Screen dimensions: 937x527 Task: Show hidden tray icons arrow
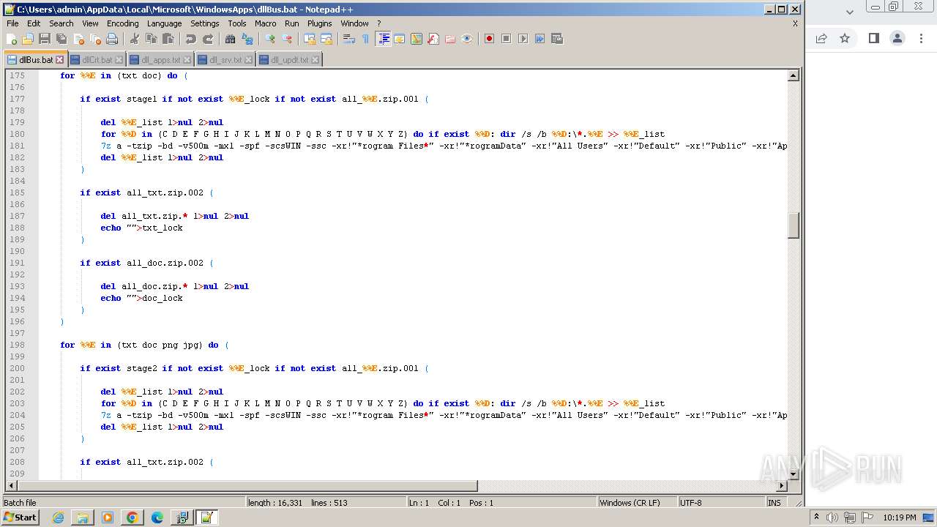pos(816,517)
